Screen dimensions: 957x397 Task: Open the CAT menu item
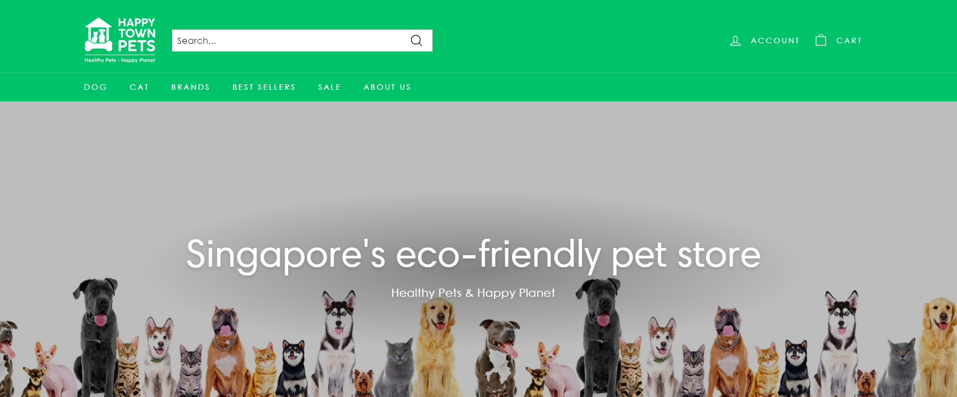click(139, 87)
